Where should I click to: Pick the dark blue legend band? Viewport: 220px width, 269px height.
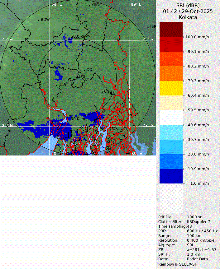click(x=171, y=176)
